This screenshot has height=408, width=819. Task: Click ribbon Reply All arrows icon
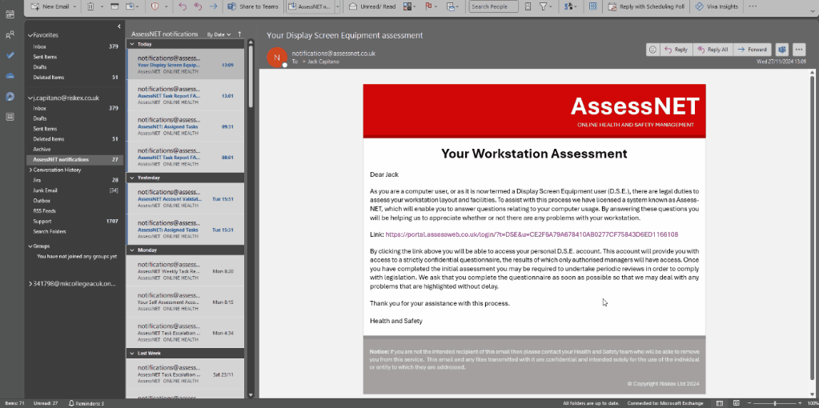pyautogui.click(x=198, y=6)
